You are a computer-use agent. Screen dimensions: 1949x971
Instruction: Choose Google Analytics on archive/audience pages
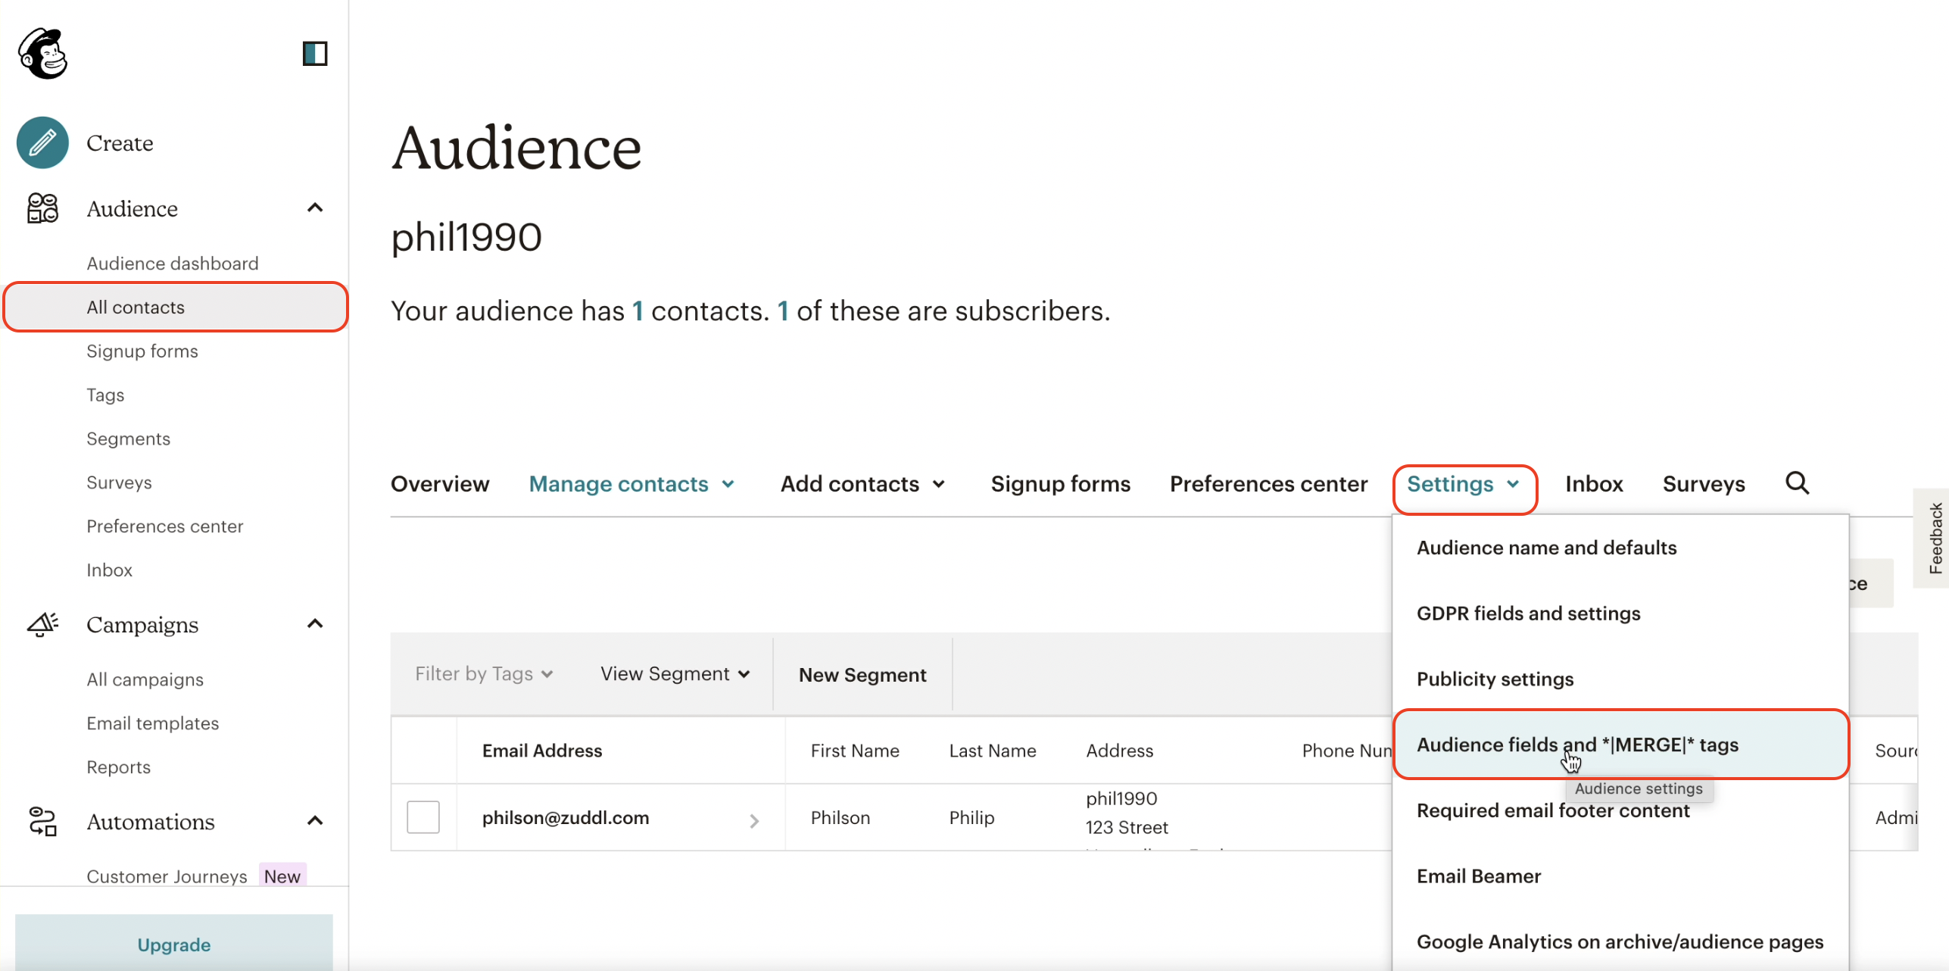pyautogui.click(x=1620, y=941)
